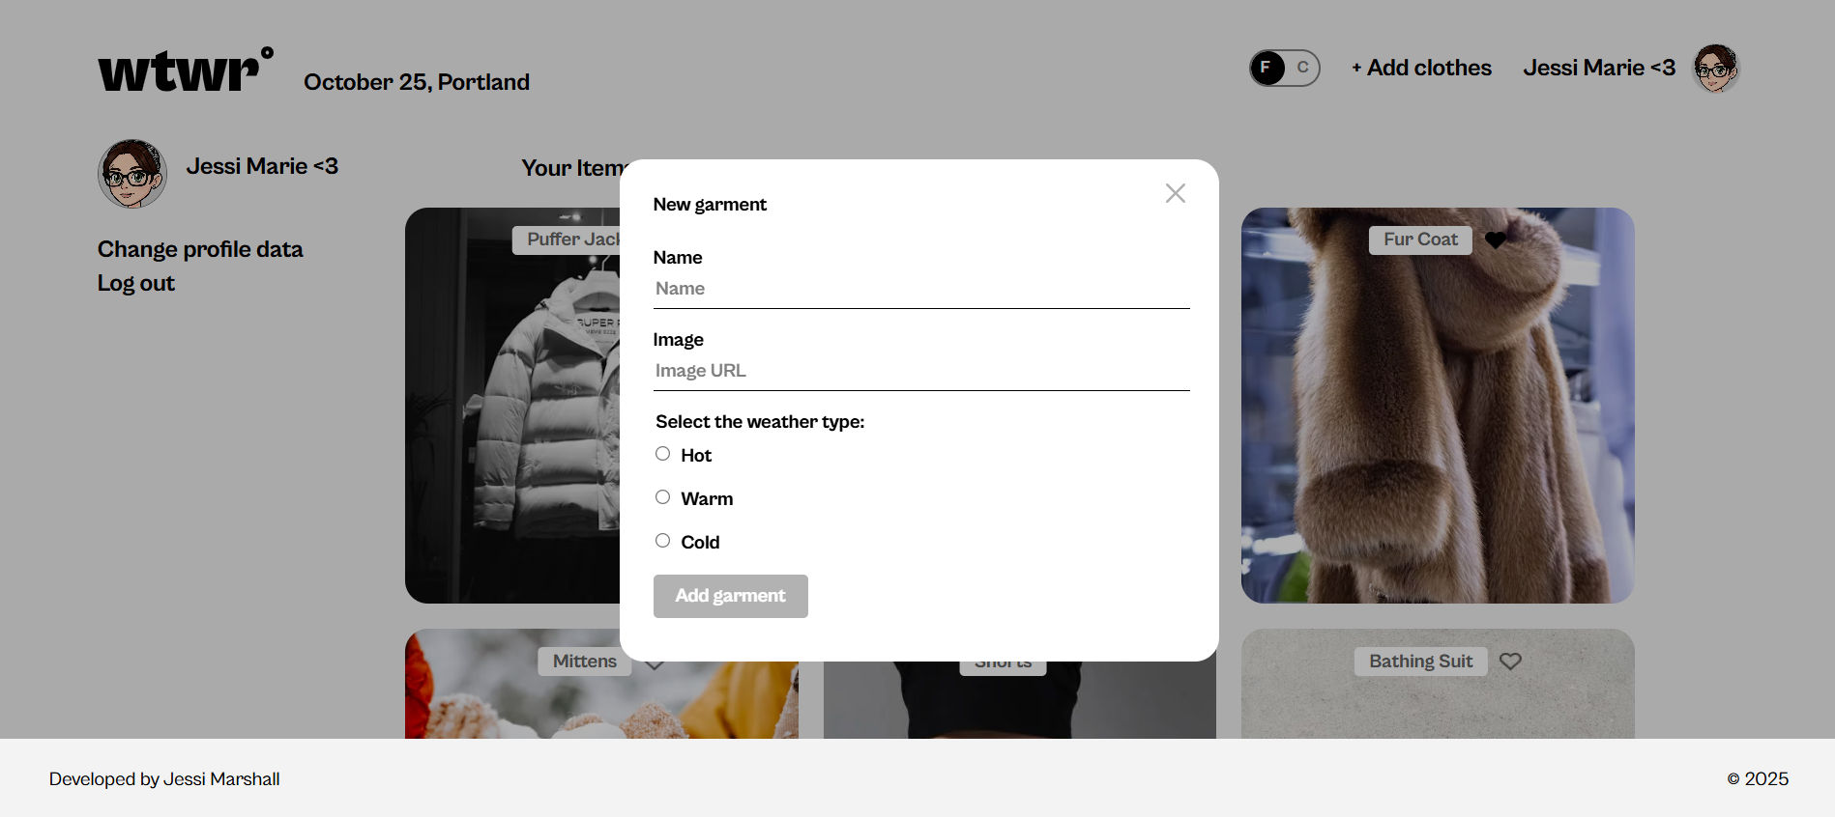Open Change profile data

tap(200, 249)
